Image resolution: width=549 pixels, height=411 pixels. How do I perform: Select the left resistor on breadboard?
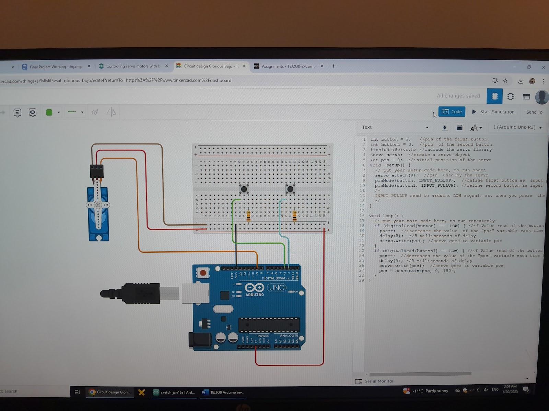[248, 216]
